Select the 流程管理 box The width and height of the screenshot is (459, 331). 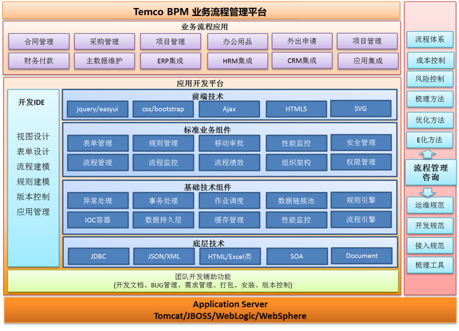pyautogui.click(x=97, y=163)
